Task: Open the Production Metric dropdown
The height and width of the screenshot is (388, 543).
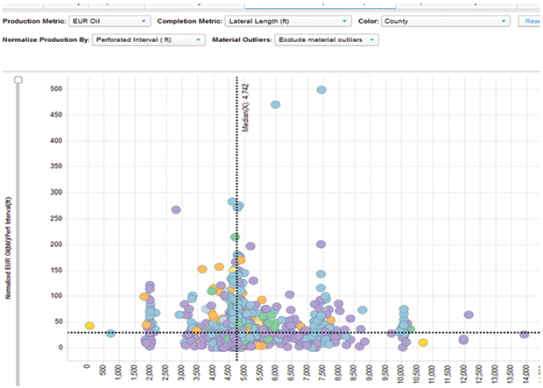Action: pyautogui.click(x=109, y=19)
